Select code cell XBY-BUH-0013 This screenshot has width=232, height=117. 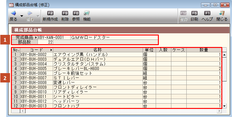[37, 106]
